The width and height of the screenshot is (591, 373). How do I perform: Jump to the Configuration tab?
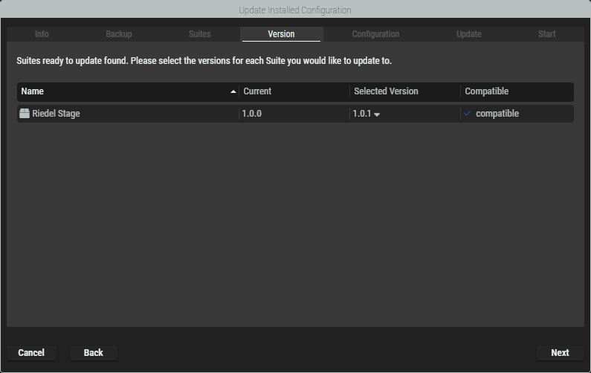tap(375, 34)
